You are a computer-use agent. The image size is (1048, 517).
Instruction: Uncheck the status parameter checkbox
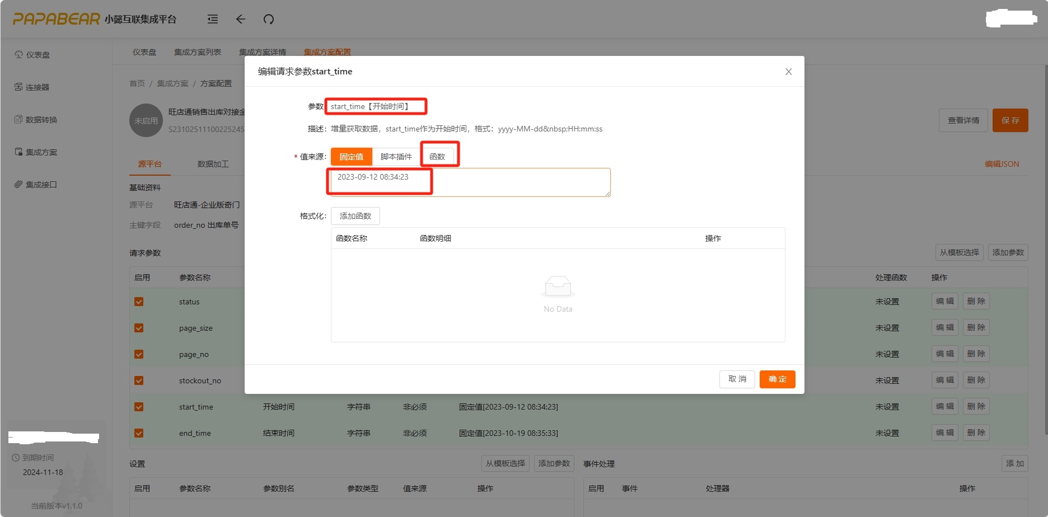click(x=139, y=302)
